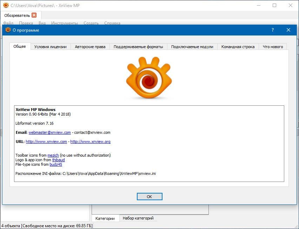Switch to Категории tab at bottom
This screenshot has height=229, width=299.
click(105, 218)
